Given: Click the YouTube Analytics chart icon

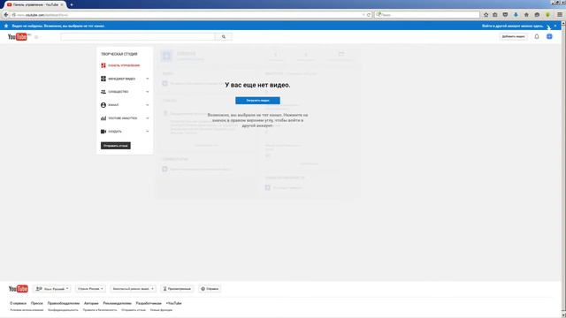Looking at the screenshot, I should pos(103,118).
